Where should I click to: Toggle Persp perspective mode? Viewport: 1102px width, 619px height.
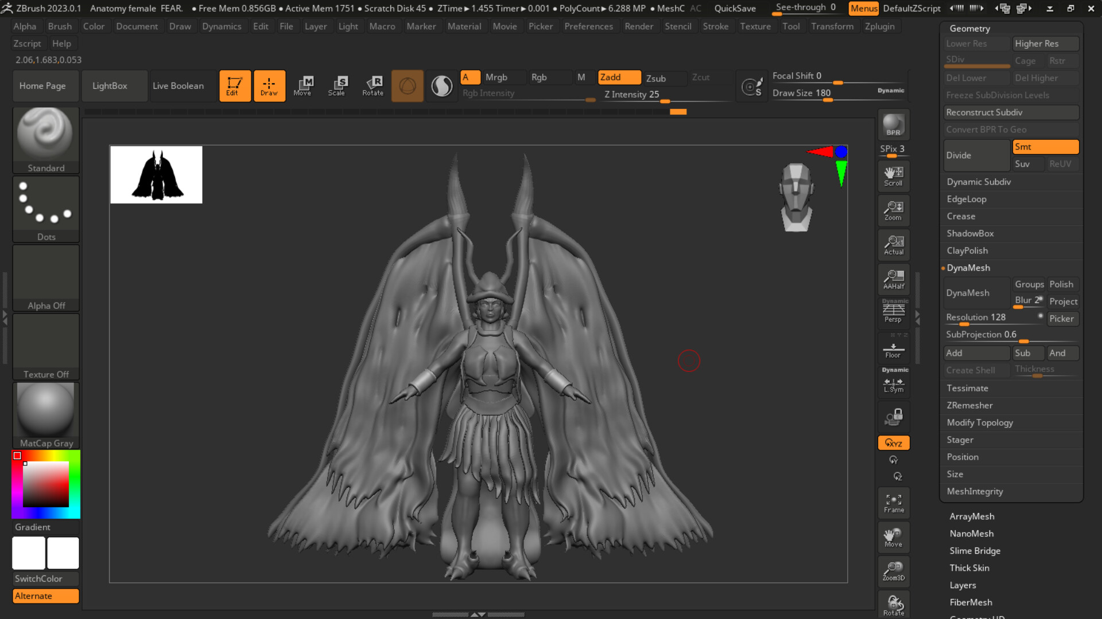click(893, 312)
